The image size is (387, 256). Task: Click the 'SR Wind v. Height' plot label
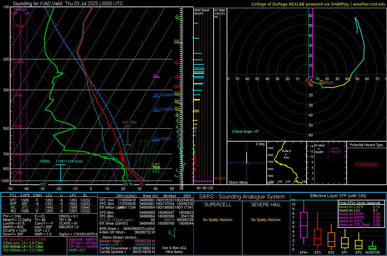coord(319,149)
